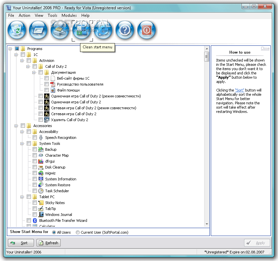The width and height of the screenshot is (278, 261).
Task: Click the disk drive toolbar icon
Action: (x=60, y=30)
